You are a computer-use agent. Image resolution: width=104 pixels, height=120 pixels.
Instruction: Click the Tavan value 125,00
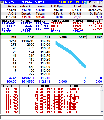point(40,10)
